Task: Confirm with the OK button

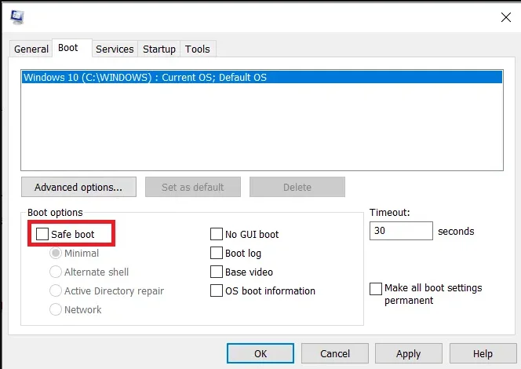Action: pyautogui.click(x=260, y=353)
